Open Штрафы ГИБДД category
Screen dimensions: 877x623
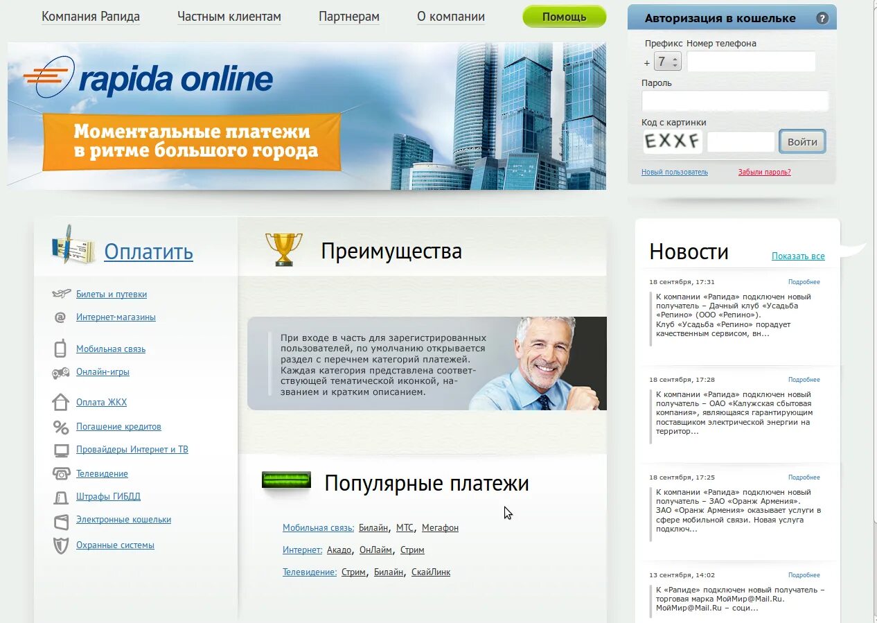point(108,497)
